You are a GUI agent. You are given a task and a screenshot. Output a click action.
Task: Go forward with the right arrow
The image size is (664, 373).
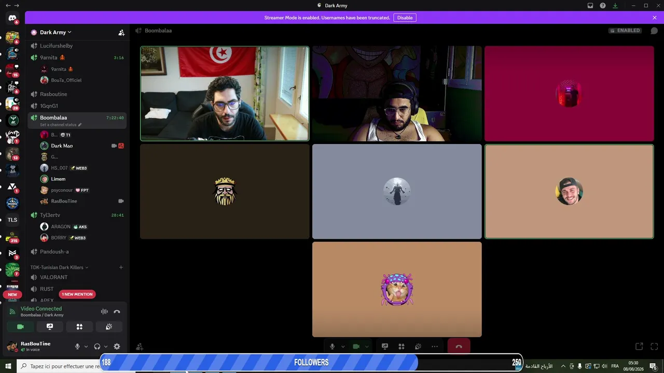click(17, 5)
